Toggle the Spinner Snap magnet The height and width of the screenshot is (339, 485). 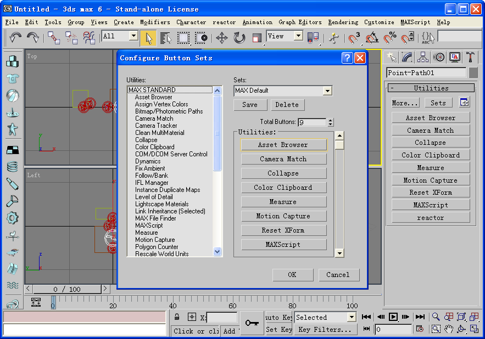point(408,38)
